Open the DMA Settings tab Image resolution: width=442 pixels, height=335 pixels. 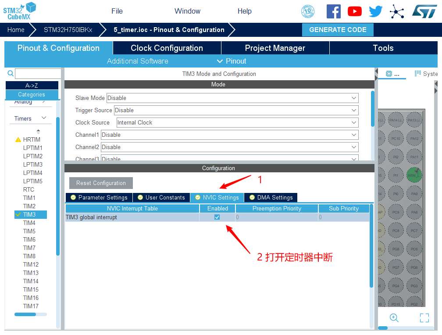click(x=271, y=198)
